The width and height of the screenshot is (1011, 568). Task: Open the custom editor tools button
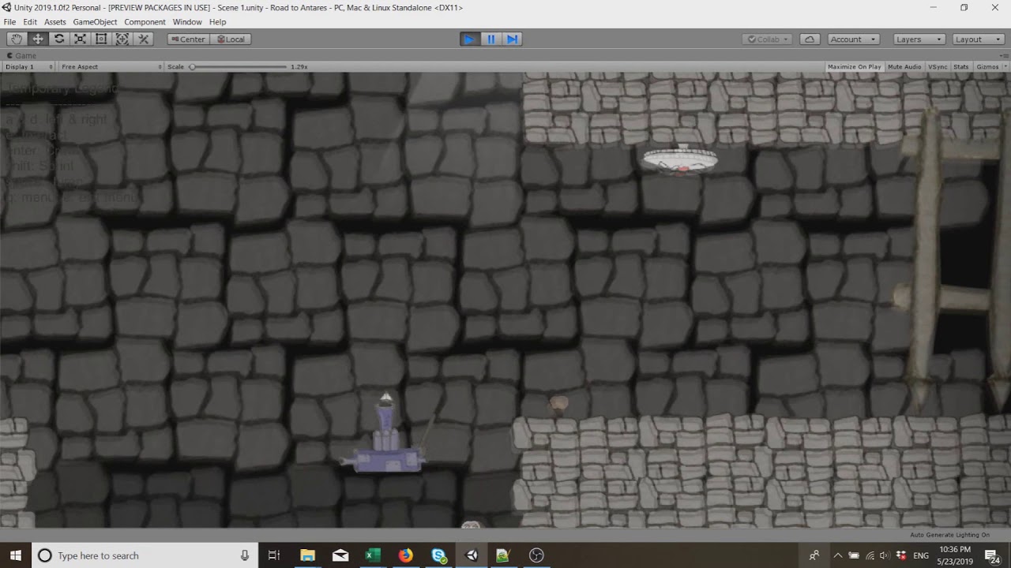point(144,39)
